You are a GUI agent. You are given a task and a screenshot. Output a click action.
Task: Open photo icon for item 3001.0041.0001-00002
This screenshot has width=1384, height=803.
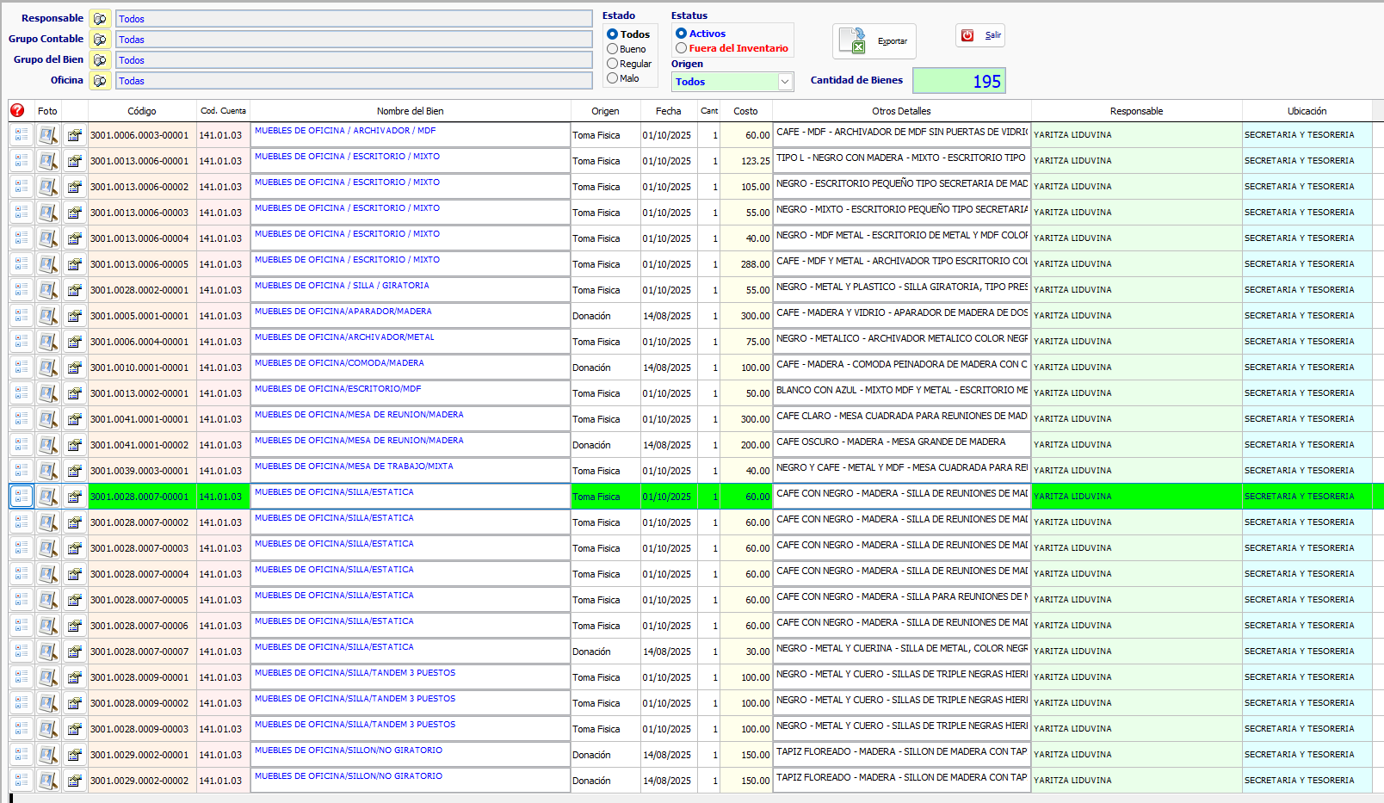coord(48,445)
